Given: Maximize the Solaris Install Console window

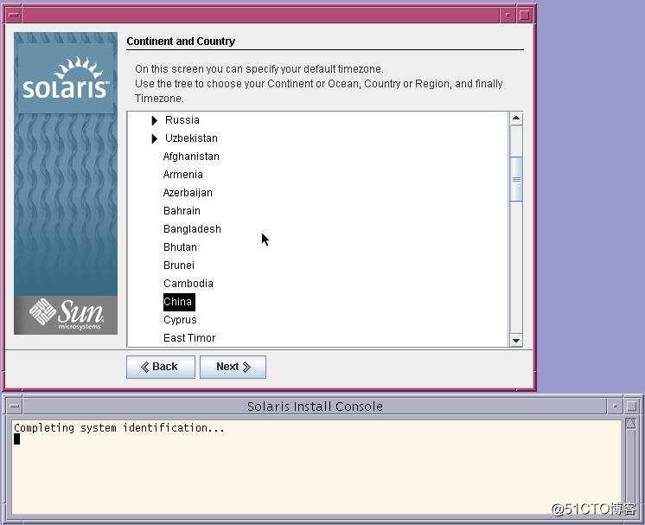Looking at the screenshot, I should tap(631, 407).
